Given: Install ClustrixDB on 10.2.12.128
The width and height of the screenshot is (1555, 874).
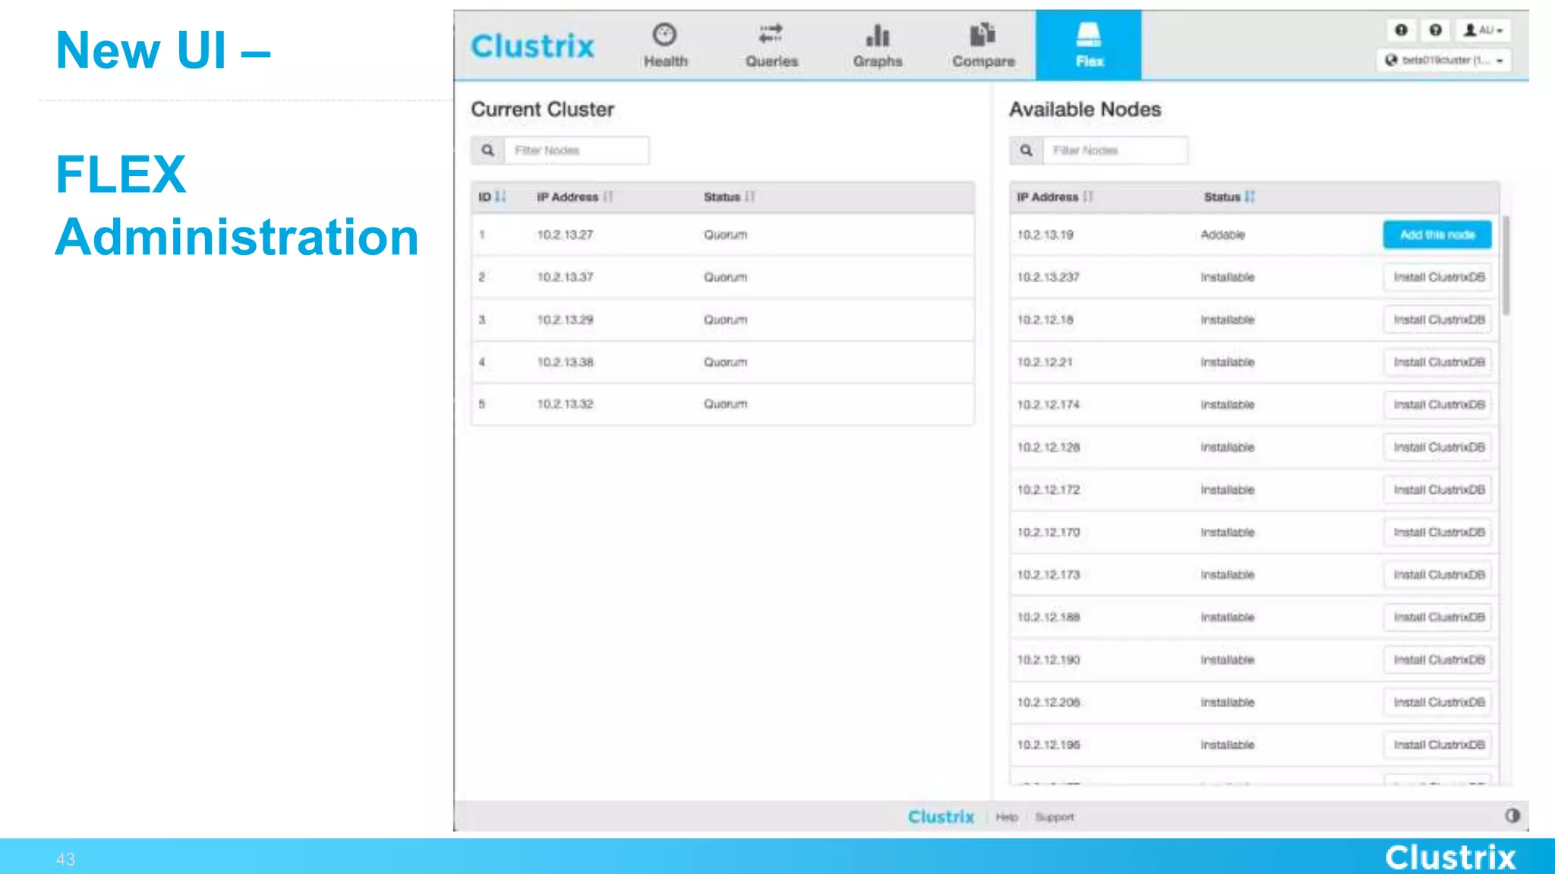Looking at the screenshot, I should point(1437,447).
